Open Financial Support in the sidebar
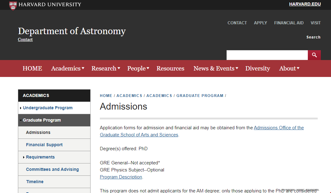Screen dimensions: 331x193 [44, 145]
